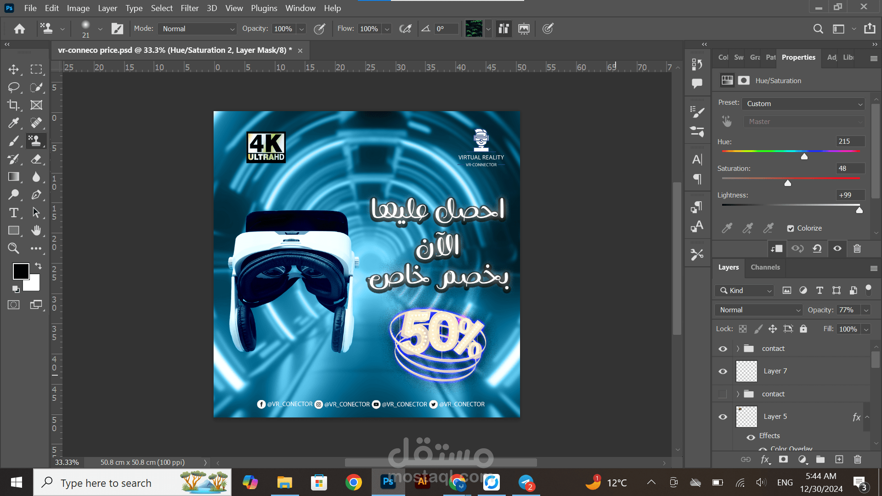Select the Gradient tool
Screen dimensions: 882x496
(x=13, y=177)
